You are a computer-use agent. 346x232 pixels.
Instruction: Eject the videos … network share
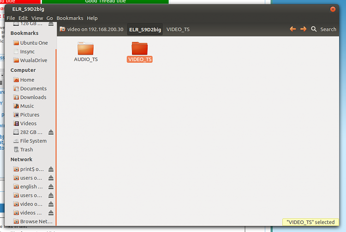coord(51,213)
